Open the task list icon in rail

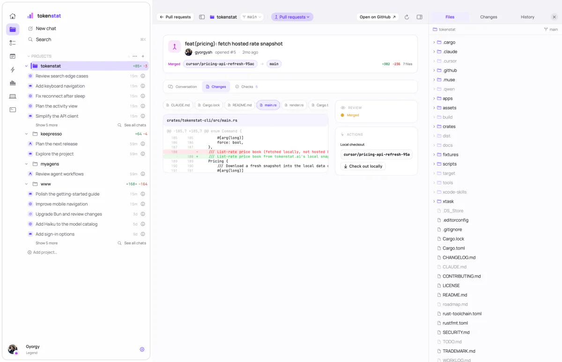click(13, 43)
